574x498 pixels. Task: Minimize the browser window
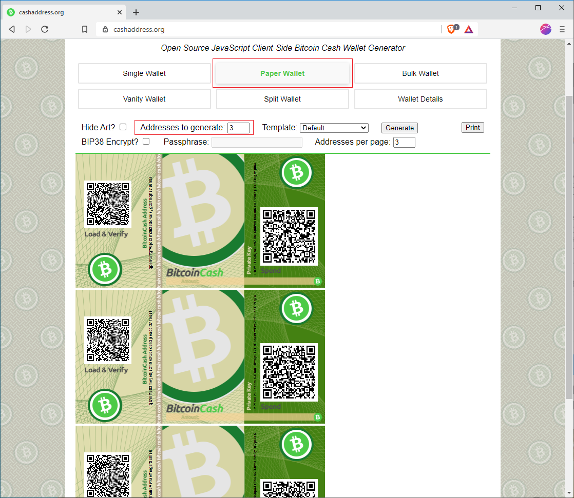514,8
